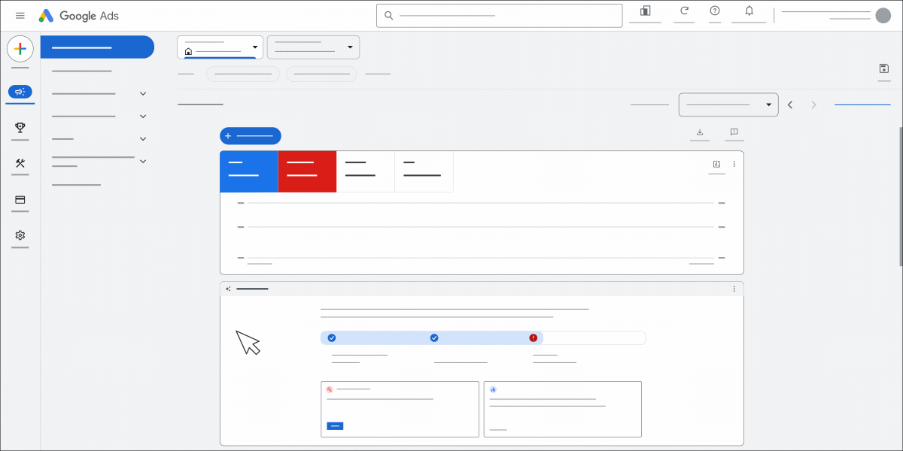The width and height of the screenshot is (903, 451).
Task: Click the underlined link right of the date arrows
Action: tap(862, 104)
